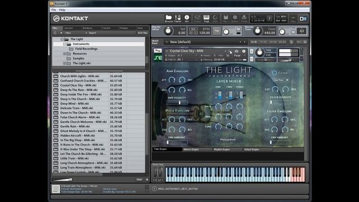
Task: Click the Import button in browser
Action: coord(93,33)
